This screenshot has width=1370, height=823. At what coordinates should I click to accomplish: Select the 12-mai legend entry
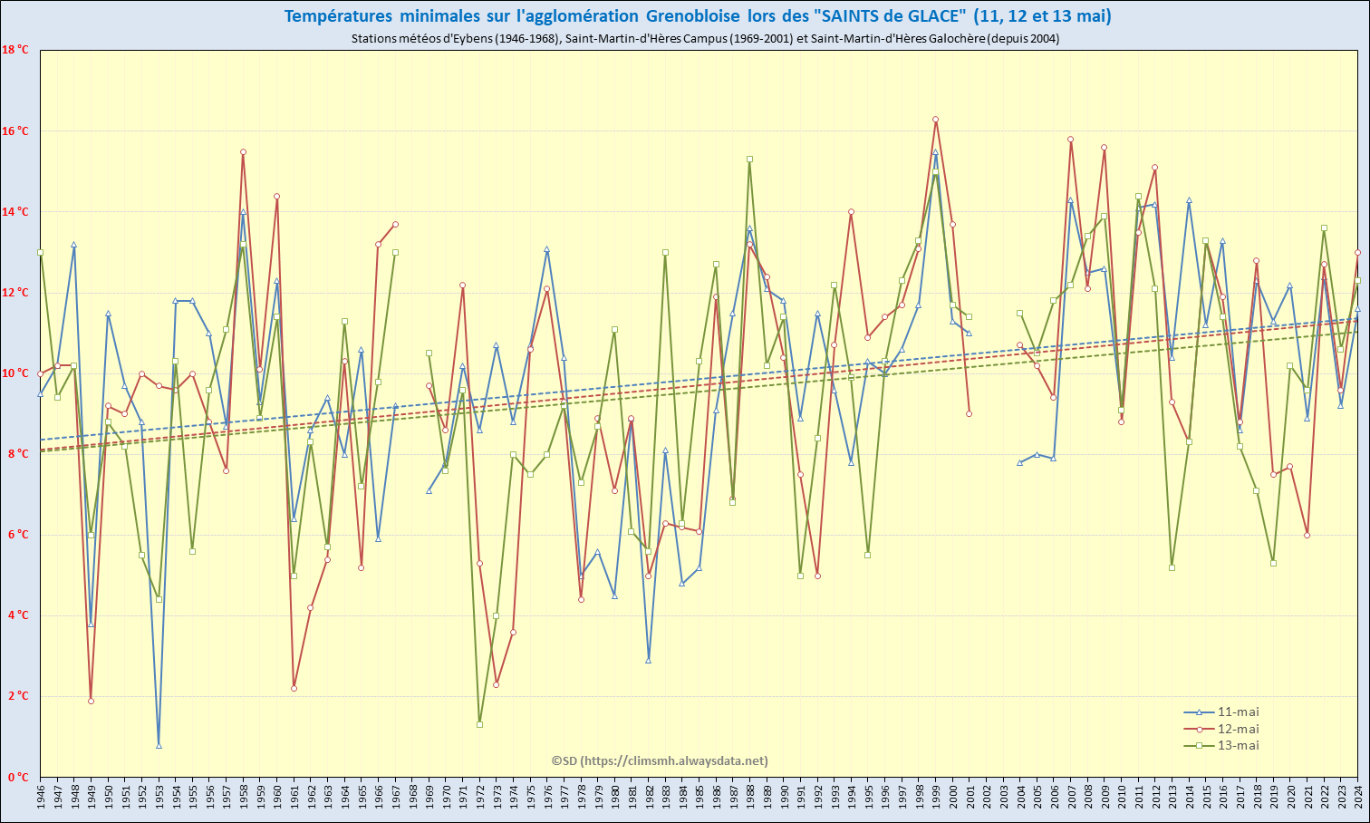coord(1221,729)
